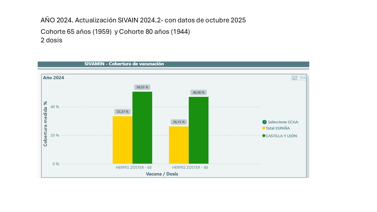
Task: Click the SIVAMIN - Cobertura de vacunación header
Action: tap(124, 64)
